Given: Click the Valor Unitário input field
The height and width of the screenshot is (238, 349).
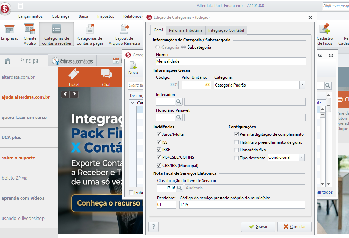Looking at the screenshot, I should coord(196,85).
